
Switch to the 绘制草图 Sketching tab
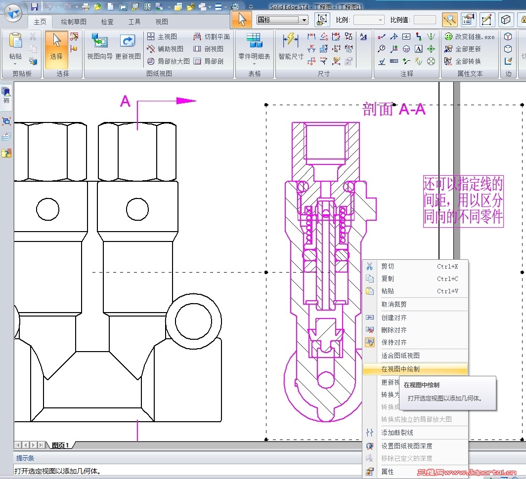tap(74, 22)
